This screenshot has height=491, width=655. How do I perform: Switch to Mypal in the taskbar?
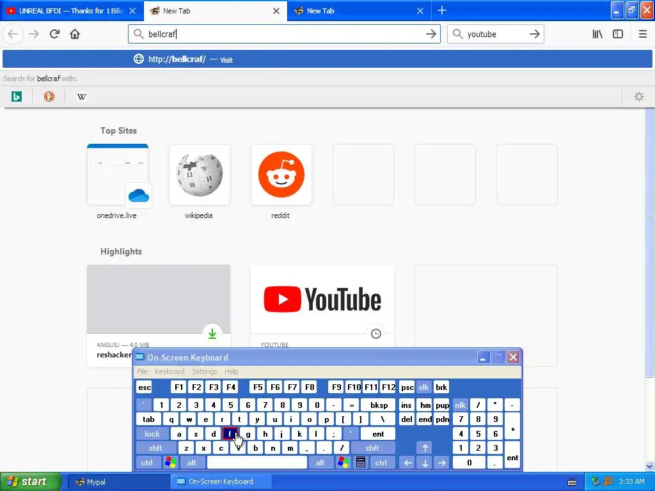[118, 482]
